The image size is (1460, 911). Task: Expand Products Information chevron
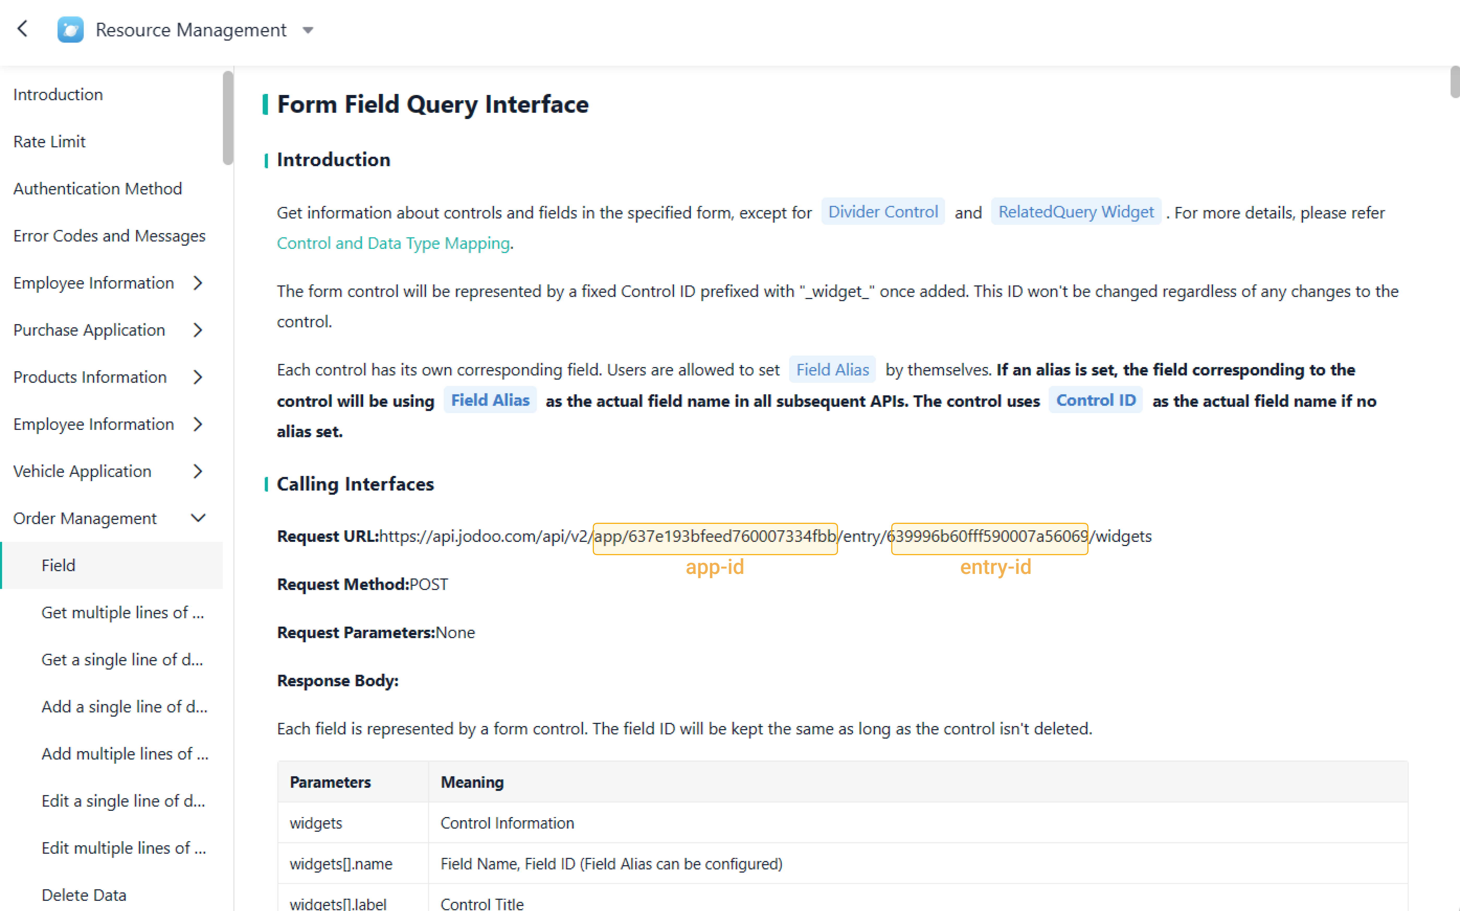198,377
